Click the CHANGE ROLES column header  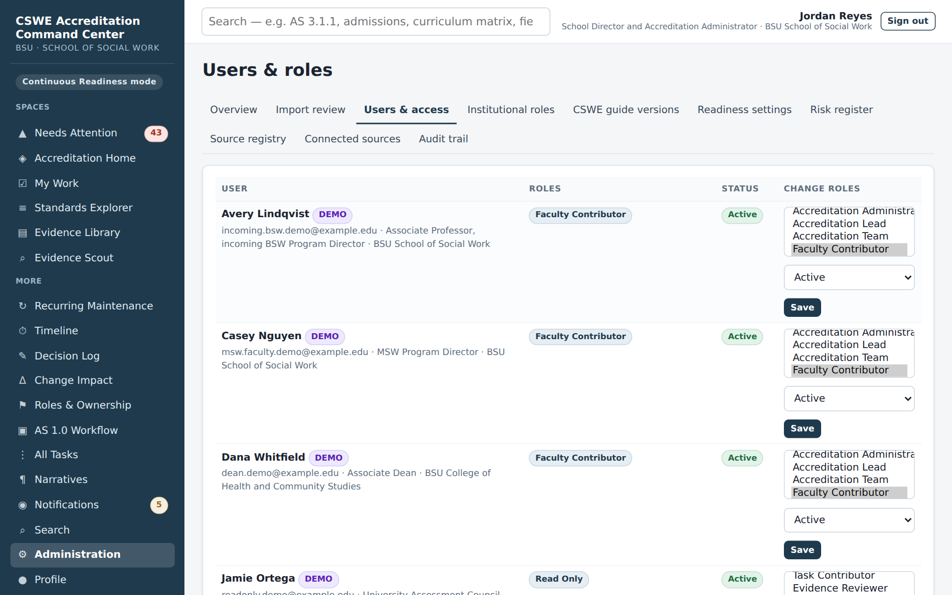point(822,188)
